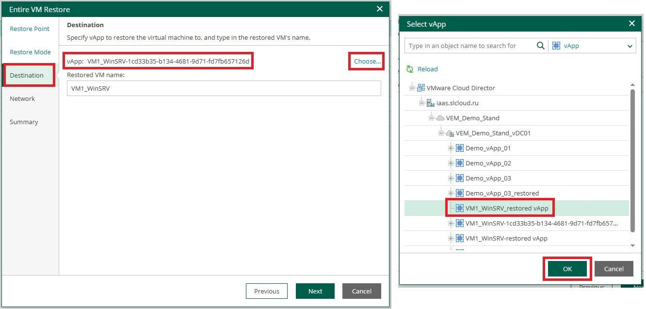Select VM1_WinSRV-1cd33b35-b134 vApp row
Image resolution: width=646 pixels, height=309 pixels.
click(x=517, y=223)
